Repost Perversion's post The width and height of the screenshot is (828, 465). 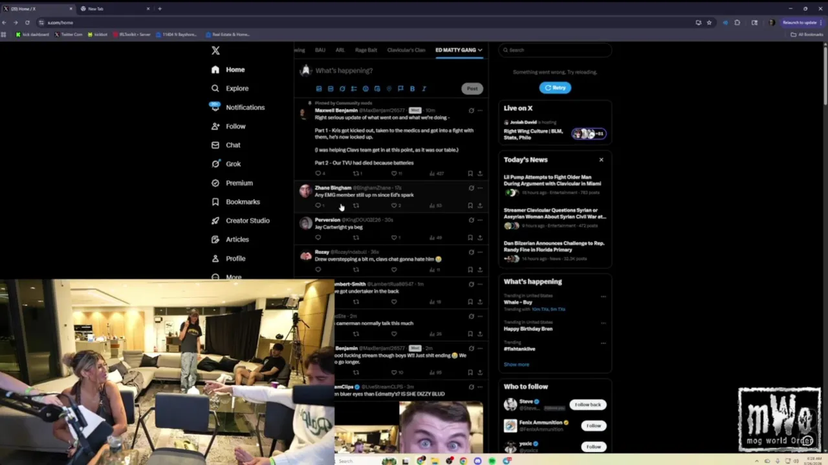(356, 238)
